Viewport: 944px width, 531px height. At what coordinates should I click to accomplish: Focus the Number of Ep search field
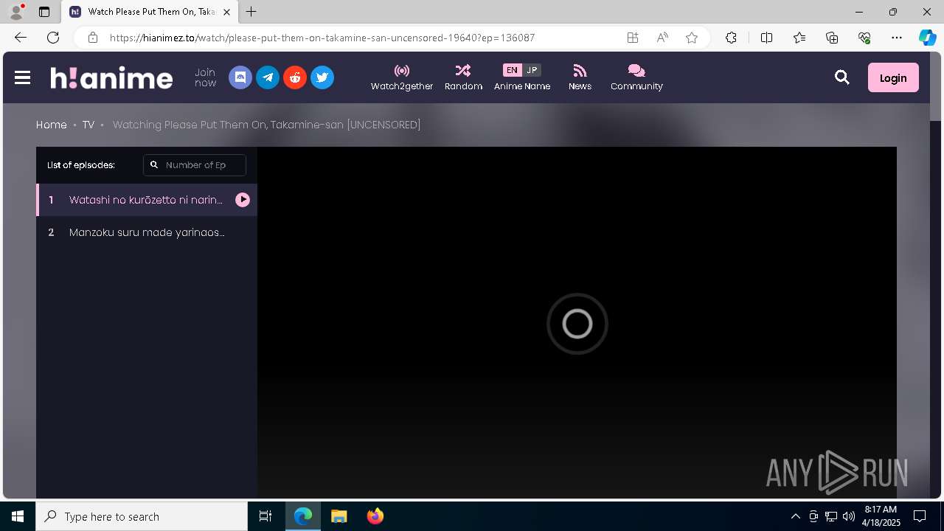point(195,165)
